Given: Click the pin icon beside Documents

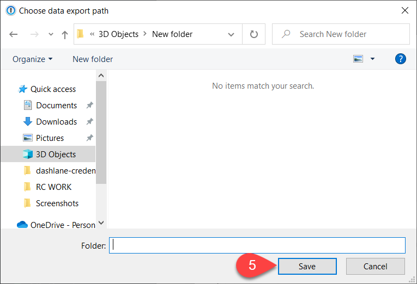Looking at the screenshot, I should tap(89, 105).
